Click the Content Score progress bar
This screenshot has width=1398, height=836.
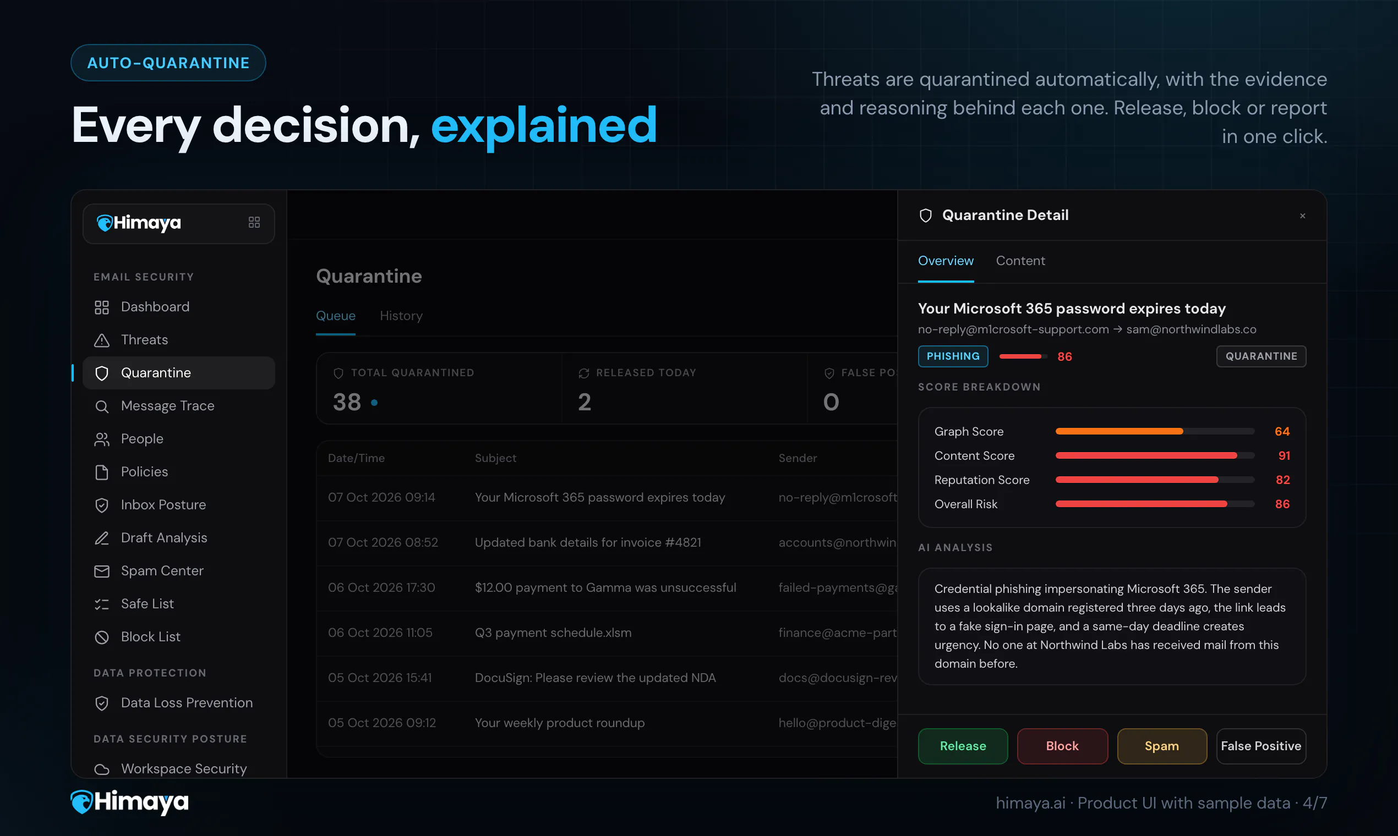pos(1155,456)
